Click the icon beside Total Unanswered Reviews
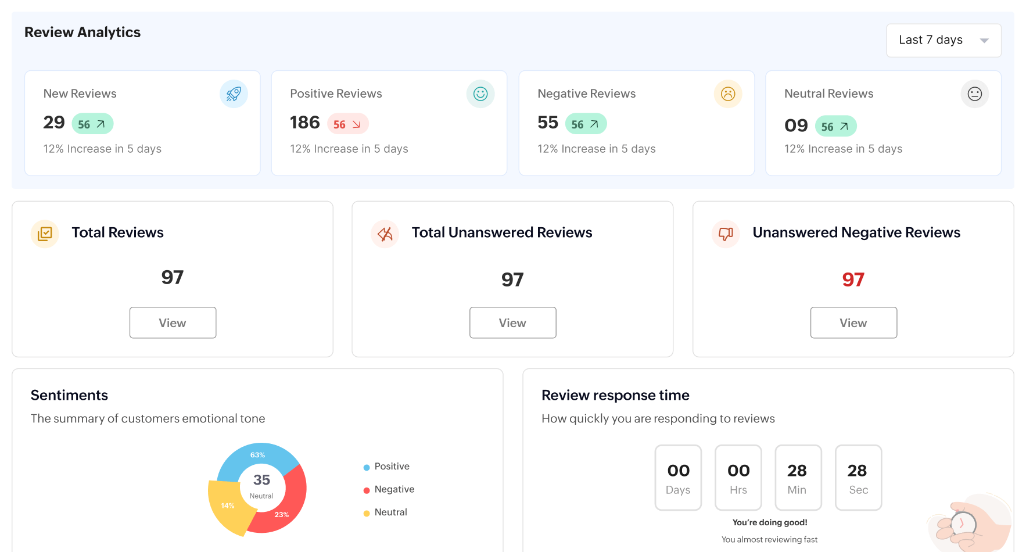The width and height of the screenshot is (1026, 552). 385,234
